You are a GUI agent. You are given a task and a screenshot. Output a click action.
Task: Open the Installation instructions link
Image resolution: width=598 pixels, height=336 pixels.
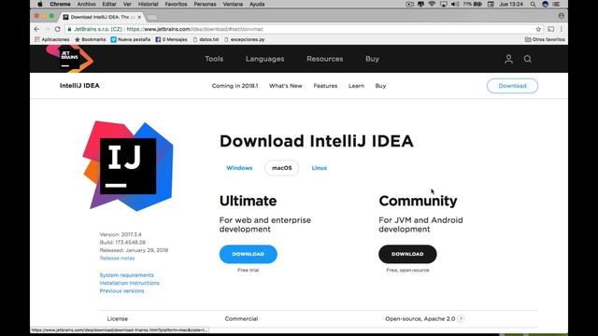coord(129,283)
